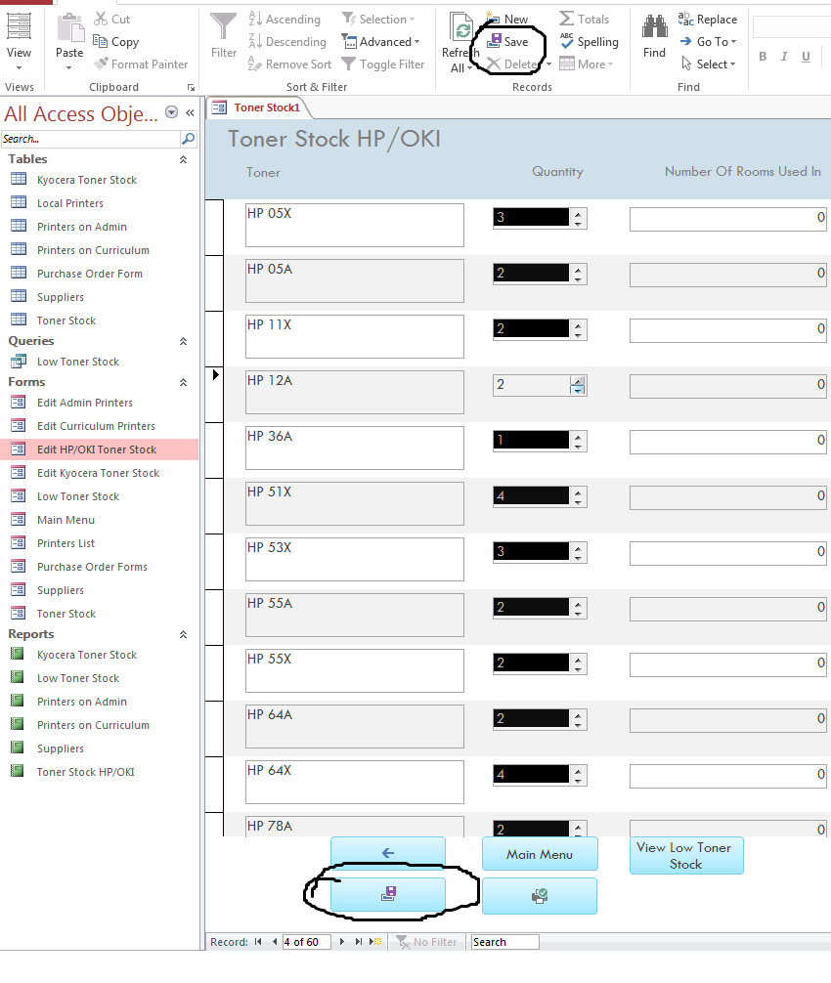Go to the previous record

click(274, 942)
